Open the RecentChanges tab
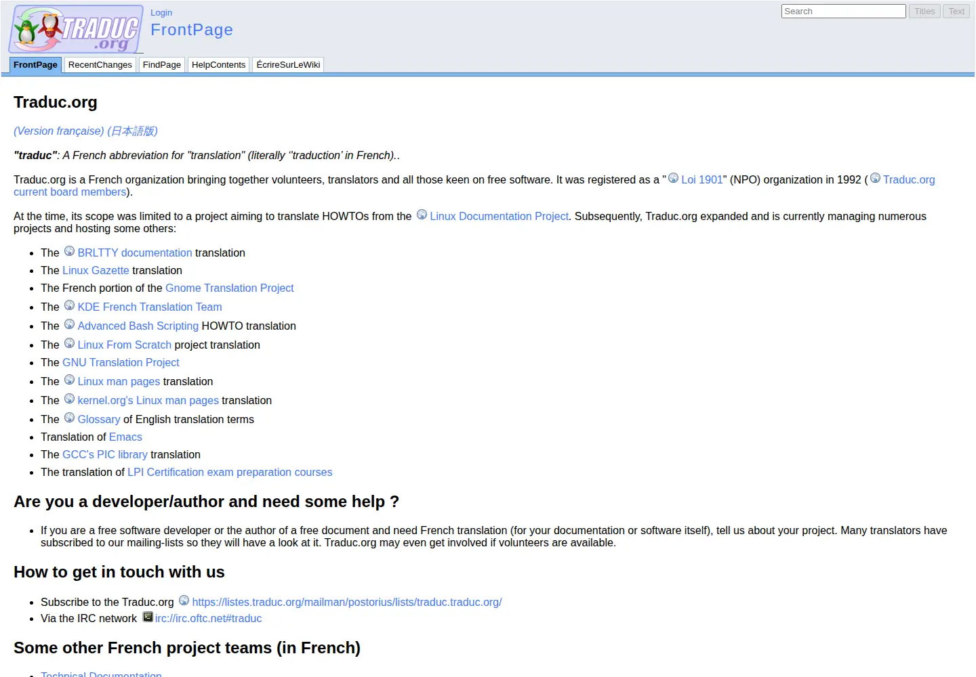 pyautogui.click(x=100, y=65)
